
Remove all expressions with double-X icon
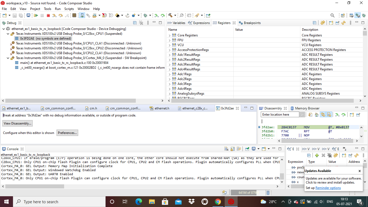coord(329,156)
